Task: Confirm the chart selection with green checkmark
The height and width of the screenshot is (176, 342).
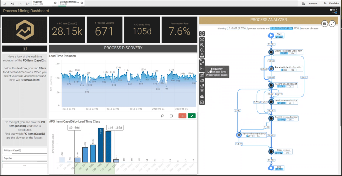Action: (x=192, y=116)
